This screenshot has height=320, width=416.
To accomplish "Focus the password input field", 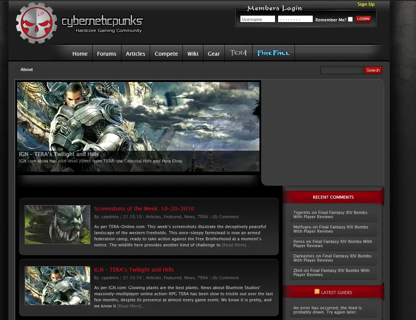I will [x=295, y=19].
